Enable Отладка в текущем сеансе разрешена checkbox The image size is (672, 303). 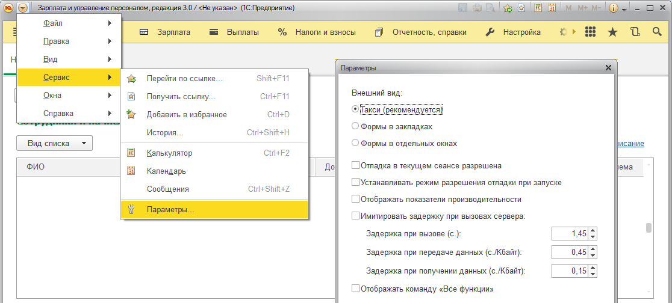click(355, 165)
